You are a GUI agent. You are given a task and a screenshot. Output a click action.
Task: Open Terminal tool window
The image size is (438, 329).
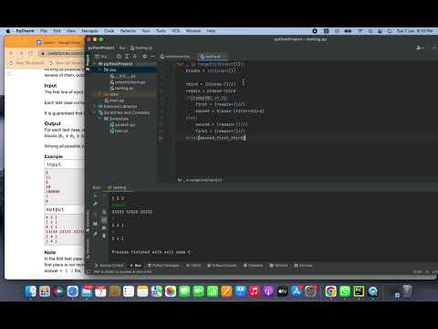click(x=278, y=266)
